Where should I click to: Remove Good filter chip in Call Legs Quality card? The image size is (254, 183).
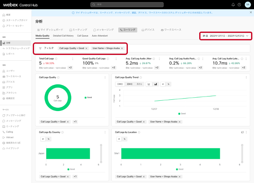point(68,122)
